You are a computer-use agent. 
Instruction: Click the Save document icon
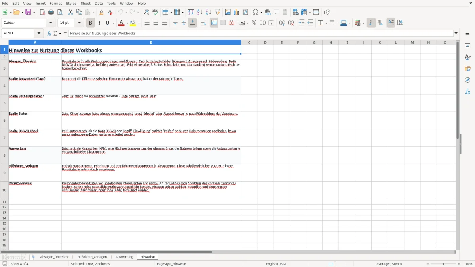click(x=28, y=12)
